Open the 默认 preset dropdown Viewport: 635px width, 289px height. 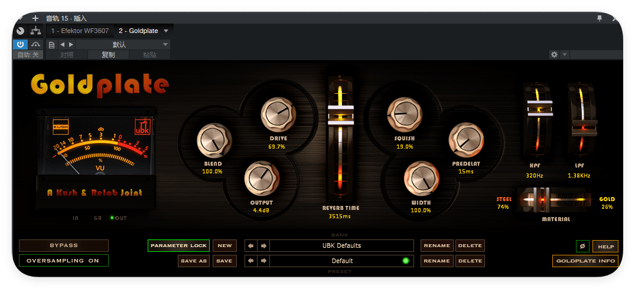click(122, 44)
